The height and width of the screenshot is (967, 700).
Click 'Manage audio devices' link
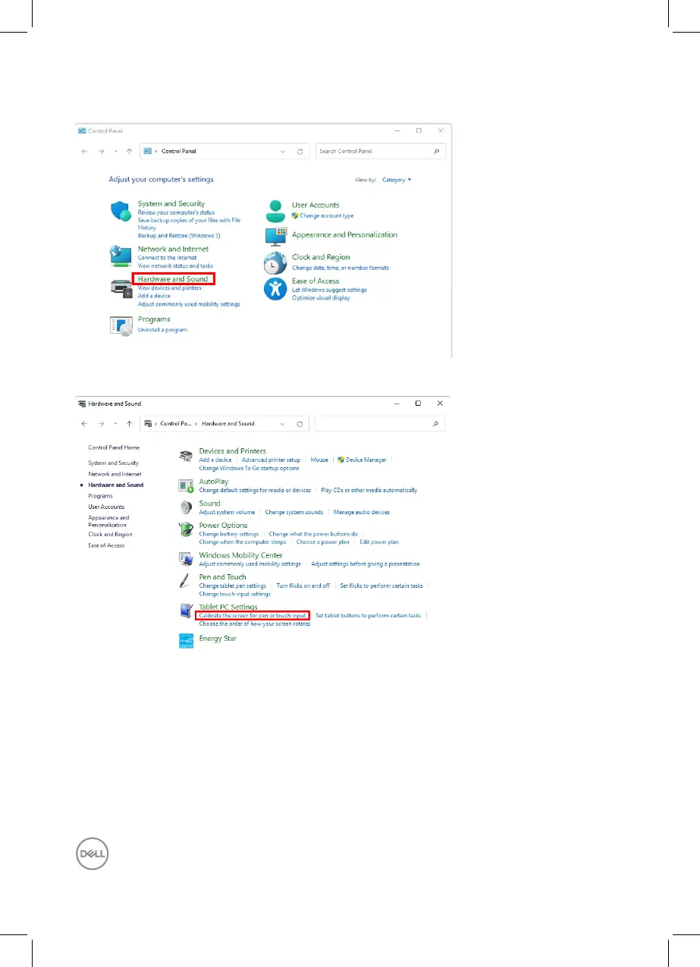[362, 512]
